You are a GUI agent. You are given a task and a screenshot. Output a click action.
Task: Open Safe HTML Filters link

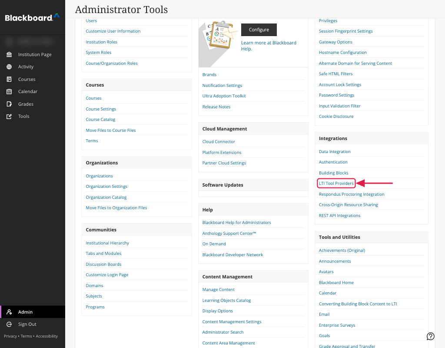(335, 74)
